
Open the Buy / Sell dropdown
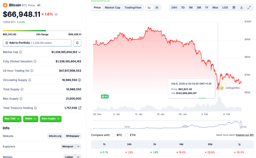[12, 119]
